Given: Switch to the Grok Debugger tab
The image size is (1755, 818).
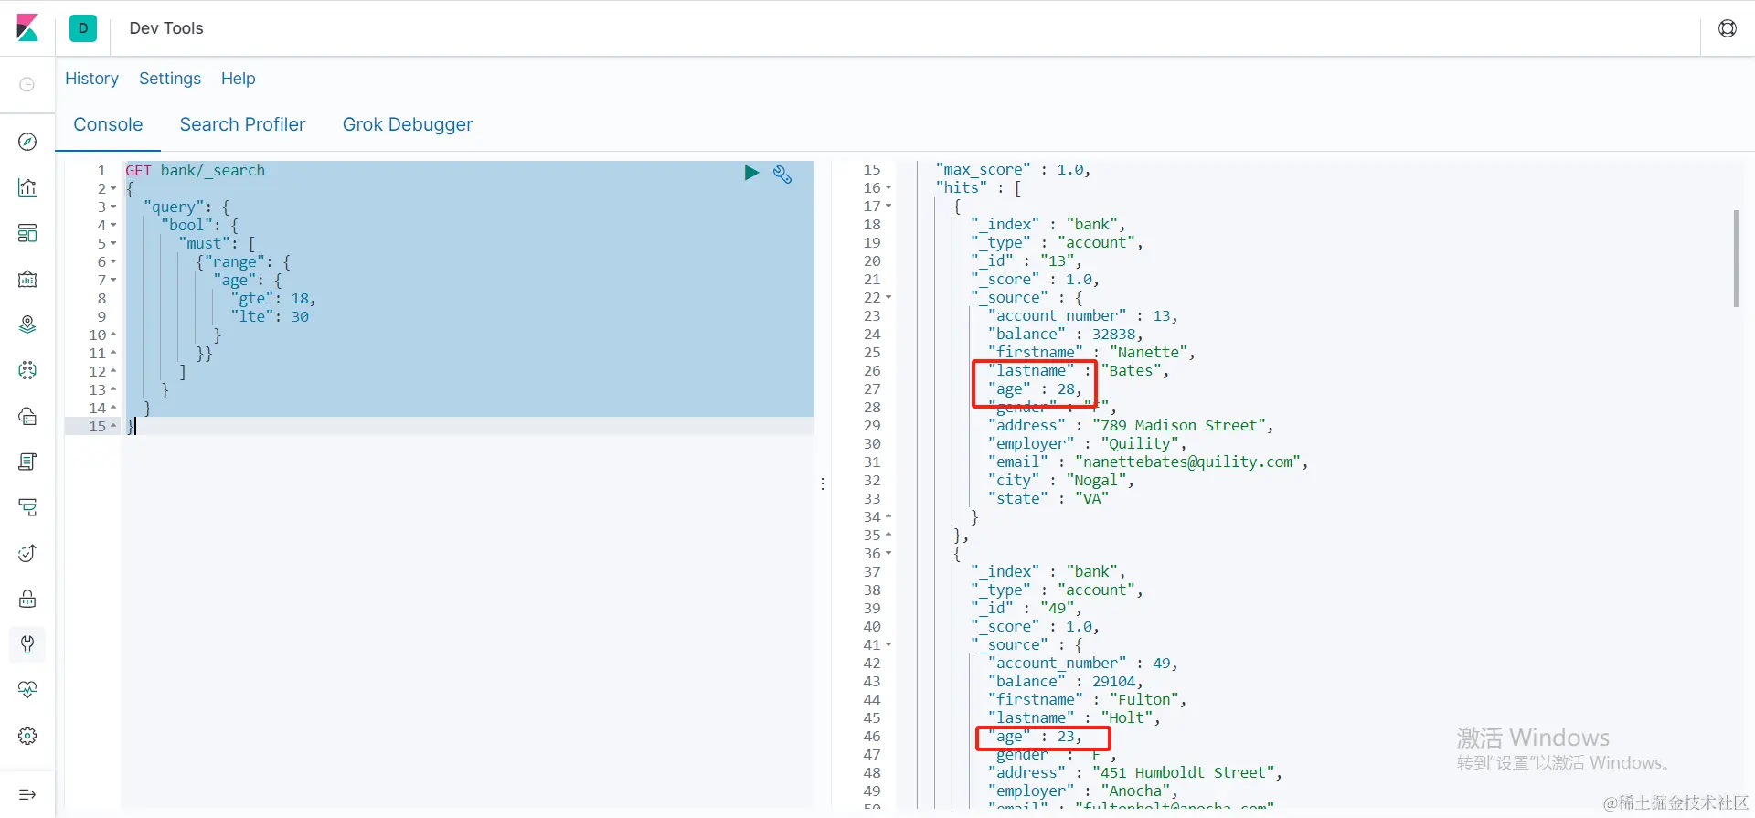Looking at the screenshot, I should pos(408,124).
